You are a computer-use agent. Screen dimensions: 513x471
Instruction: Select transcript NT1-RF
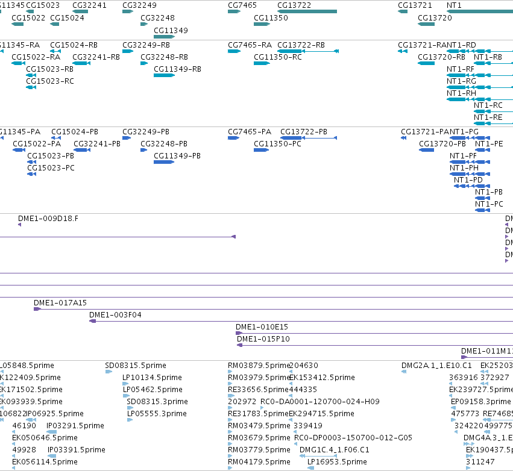461,69
